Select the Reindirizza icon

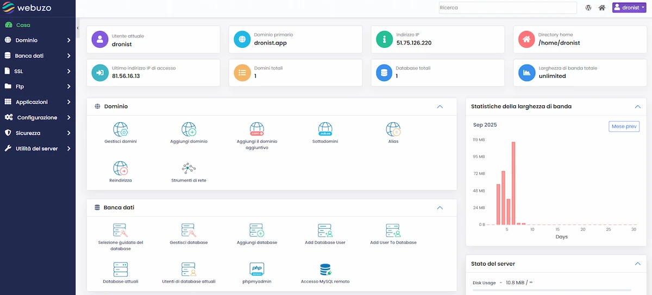120,168
